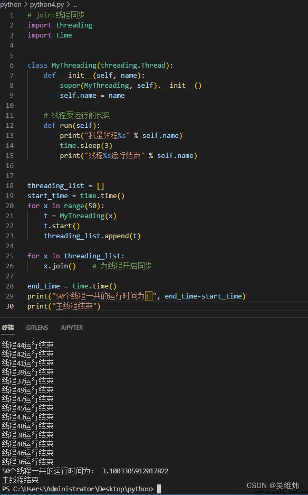Click the start_time = time.time() line

(76, 195)
